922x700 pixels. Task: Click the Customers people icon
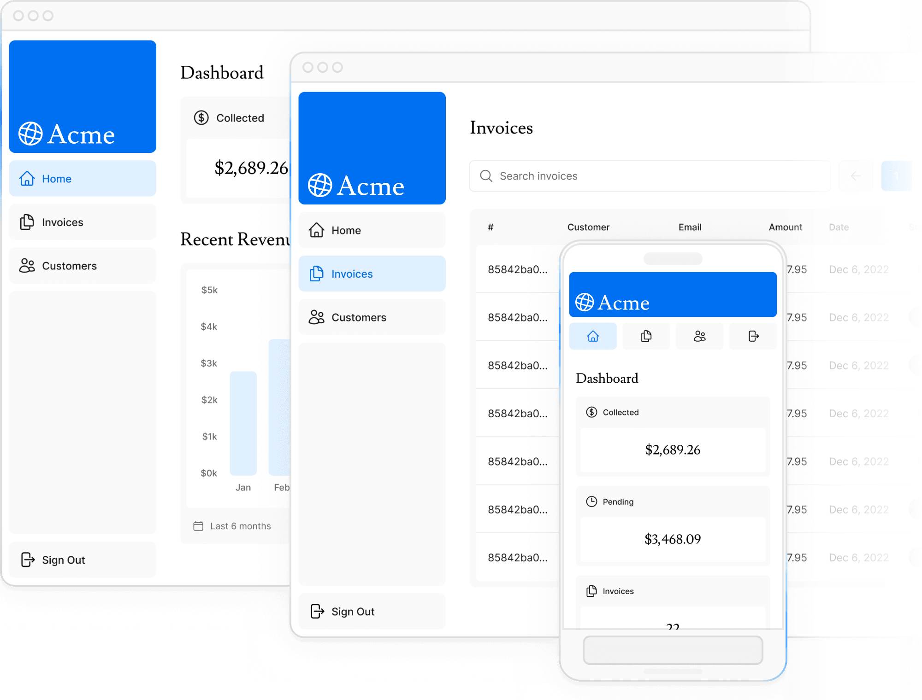(28, 265)
